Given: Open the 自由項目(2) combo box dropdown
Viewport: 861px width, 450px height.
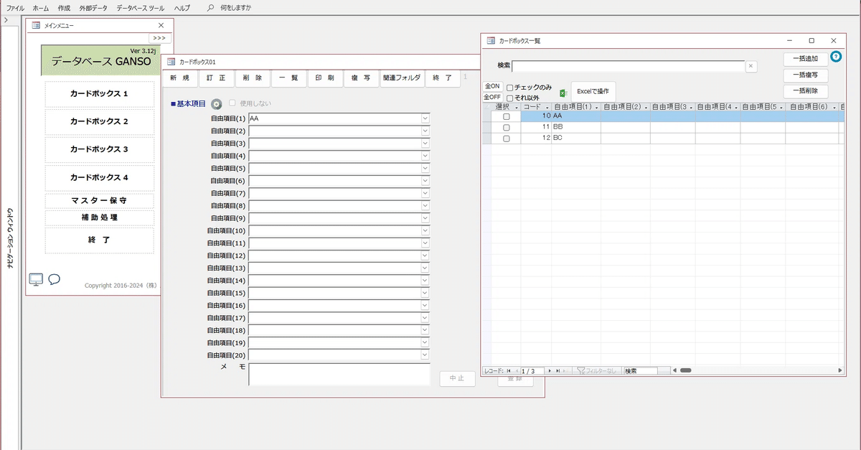Looking at the screenshot, I should (x=425, y=131).
